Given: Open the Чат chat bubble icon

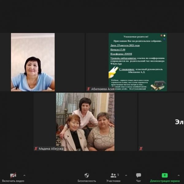Looking at the screenshot, I should pyautogui.click(x=139, y=175).
